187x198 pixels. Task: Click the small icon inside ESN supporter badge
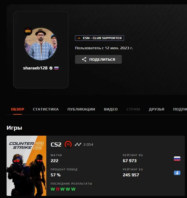pyautogui.click(x=79, y=38)
